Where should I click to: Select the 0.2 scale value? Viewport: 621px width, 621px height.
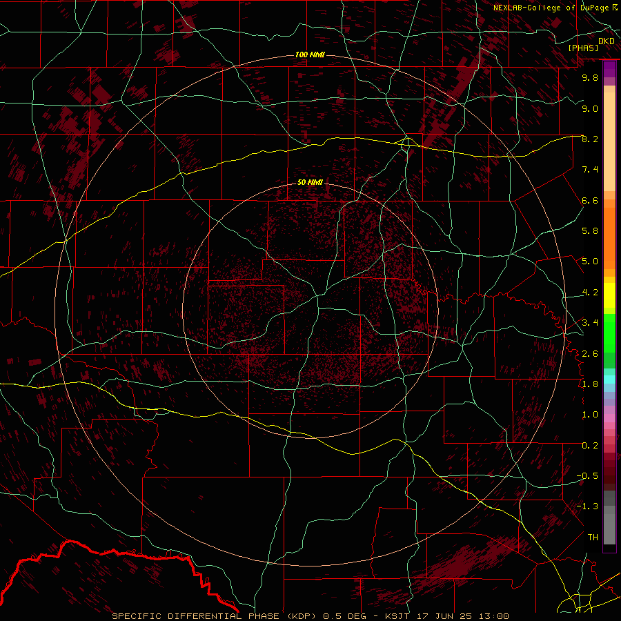pos(590,446)
